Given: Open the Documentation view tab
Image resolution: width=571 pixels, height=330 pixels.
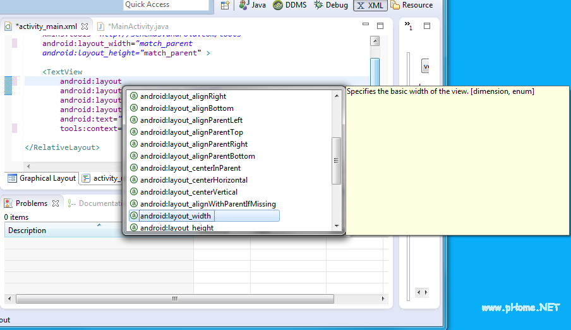Looking at the screenshot, I should click(95, 203).
